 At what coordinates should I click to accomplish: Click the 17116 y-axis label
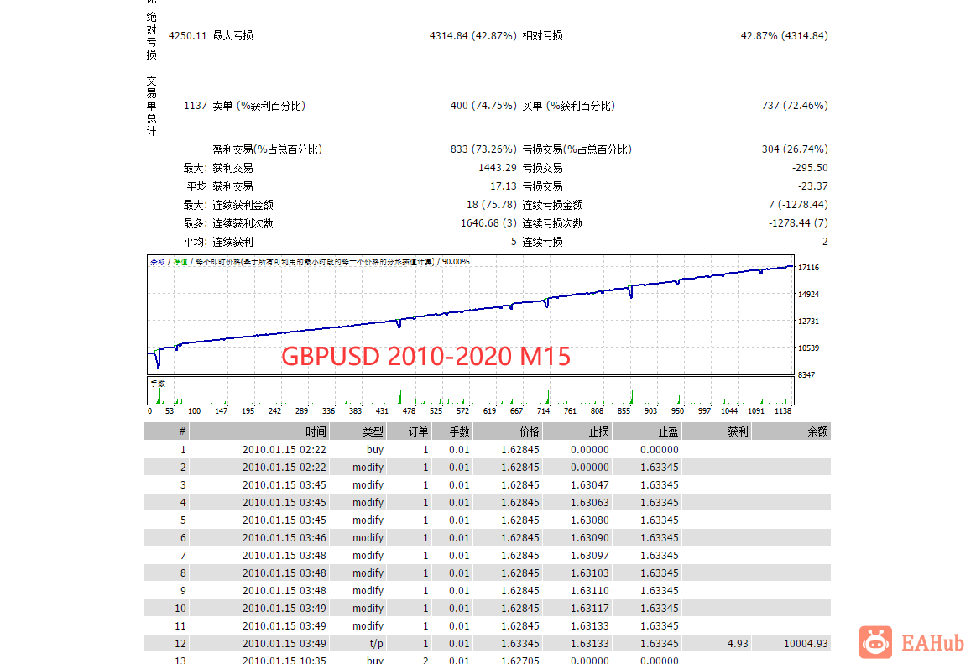808,268
